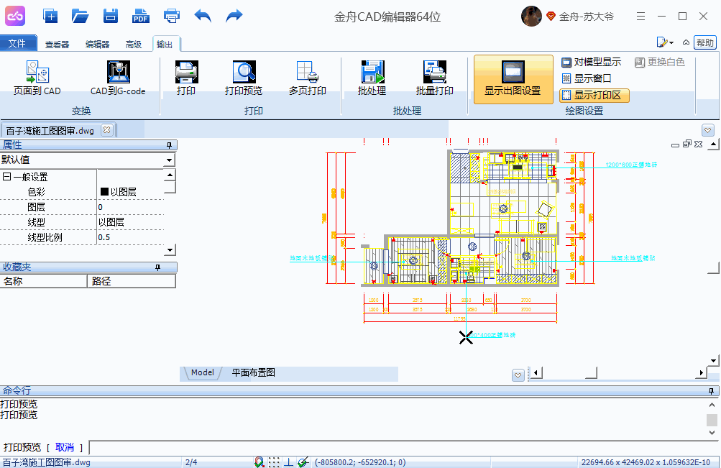Click the command line input field
This screenshot has height=468, width=721.
pyautogui.click(x=403, y=448)
